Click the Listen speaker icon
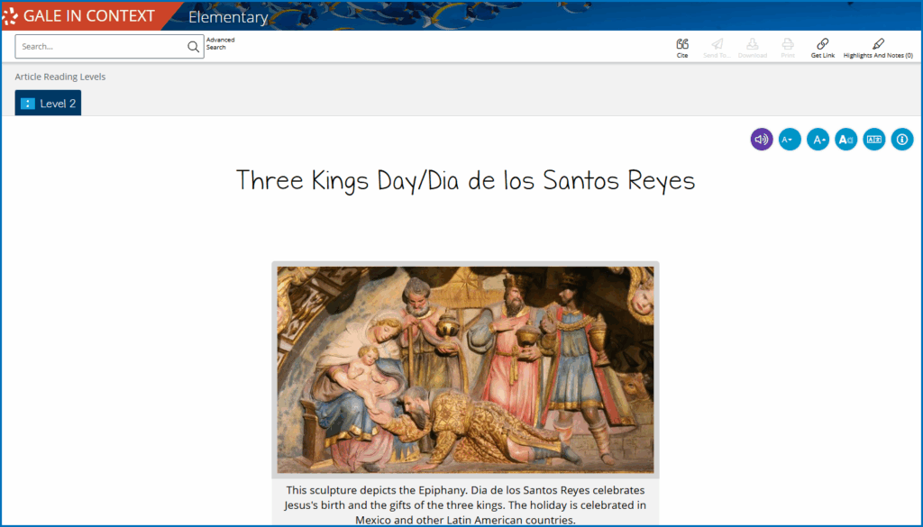Viewport: 923px width, 527px height. [x=762, y=140]
